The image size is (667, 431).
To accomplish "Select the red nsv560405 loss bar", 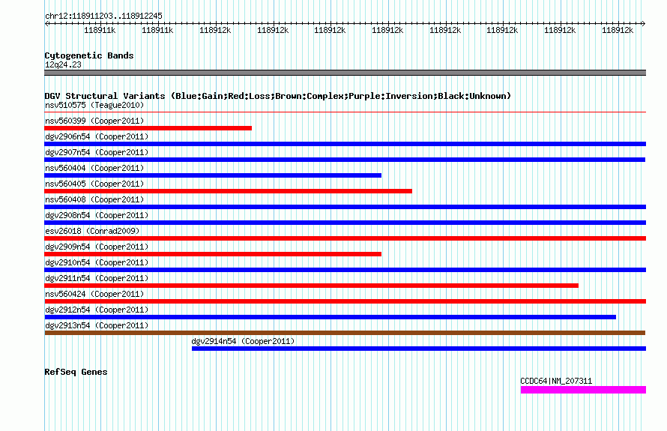I will point(228,191).
